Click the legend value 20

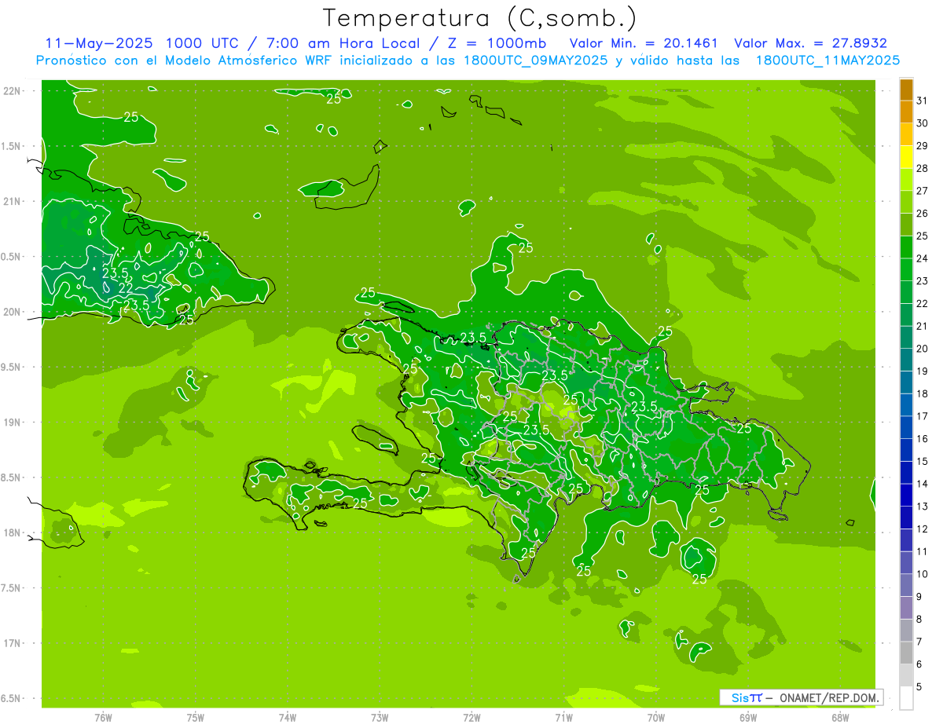(x=923, y=348)
